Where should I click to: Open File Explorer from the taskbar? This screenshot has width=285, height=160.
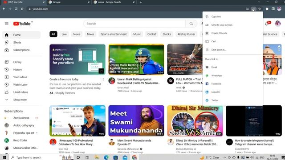pyautogui.click(x=97, y=157)
